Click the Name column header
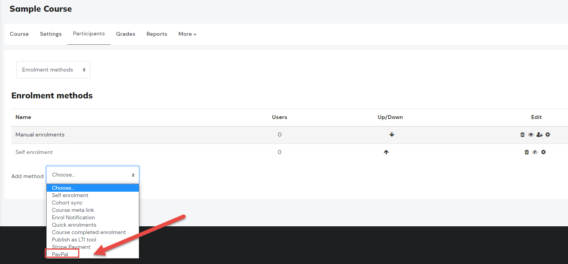 (x=23, y=117)
